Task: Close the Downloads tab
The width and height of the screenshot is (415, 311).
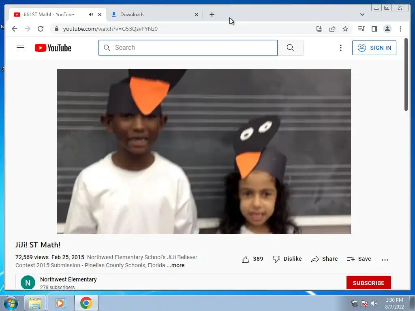Action: pos(197,15)
